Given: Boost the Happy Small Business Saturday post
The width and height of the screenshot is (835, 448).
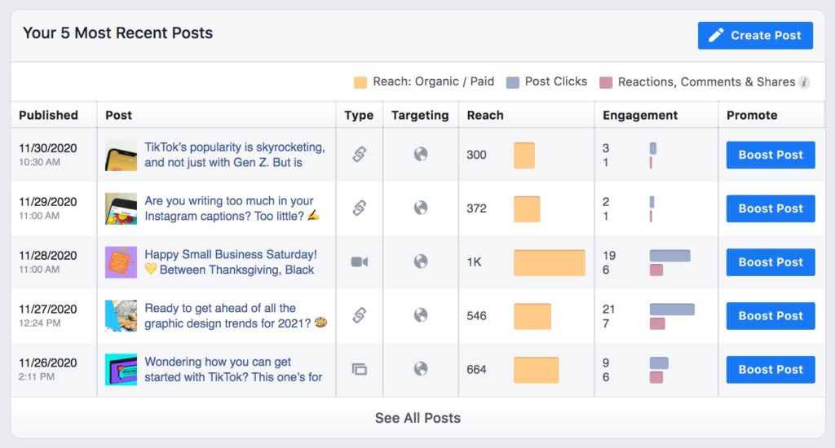Looking at the screenshot, I should click(x=771, y=262).
